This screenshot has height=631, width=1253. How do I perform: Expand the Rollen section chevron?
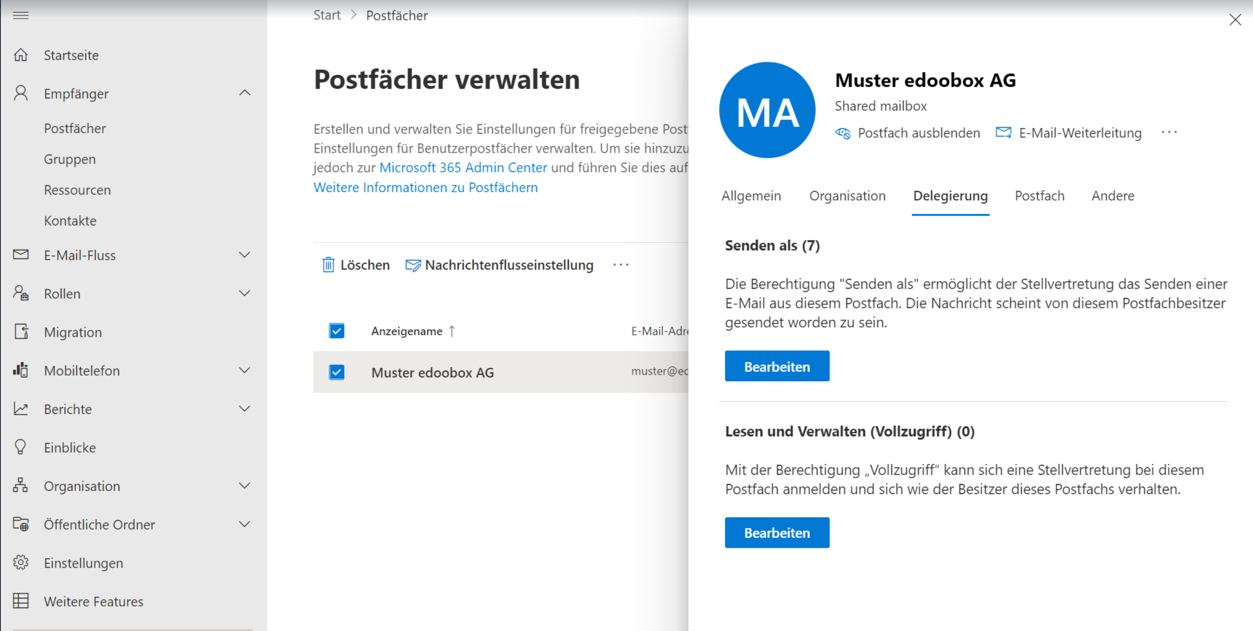pyautogui.click(x=245, y=293)
